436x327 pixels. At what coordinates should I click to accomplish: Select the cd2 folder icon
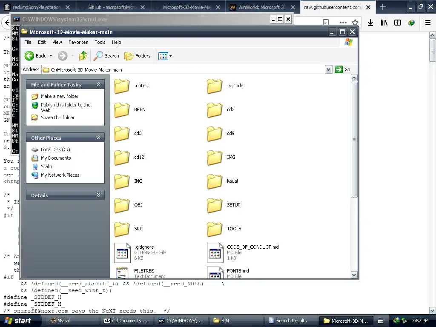coord(215,110)
